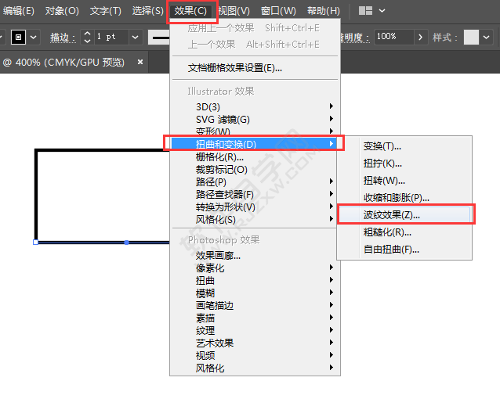
Task: Open the 选择(S) menu
Action: point(147,11)
